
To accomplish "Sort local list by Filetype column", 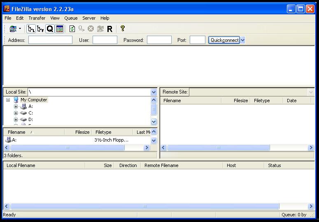I will tap(112, 132).
